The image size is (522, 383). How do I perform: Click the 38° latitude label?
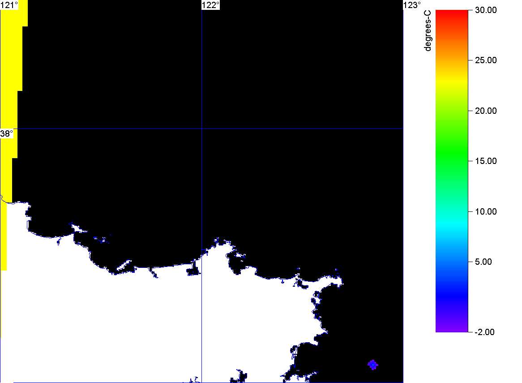(x=7, y=133)
